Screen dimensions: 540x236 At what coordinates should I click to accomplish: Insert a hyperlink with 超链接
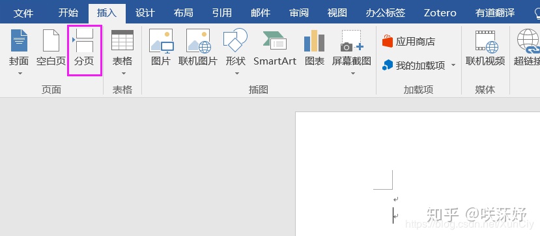pos(527,48)
